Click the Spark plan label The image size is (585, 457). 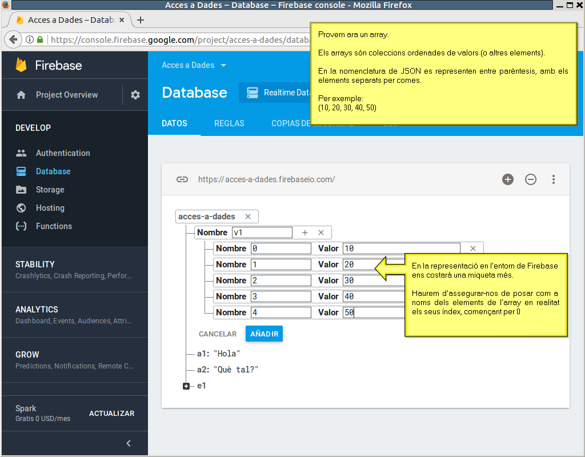pos(26,408)
